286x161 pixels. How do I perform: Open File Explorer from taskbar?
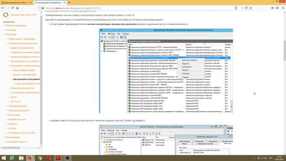[21, 158]
